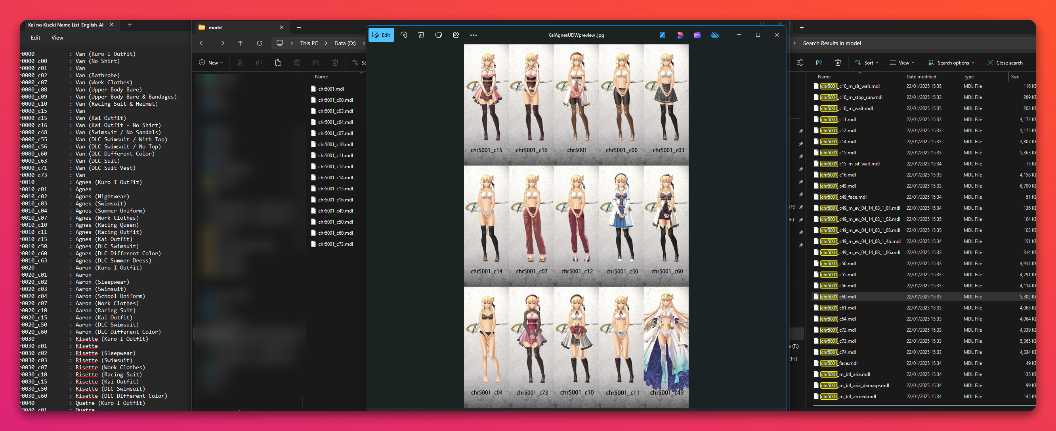The image size is (1056, 431).
Task: Add a new tab in model Explorer
Action: click(x=299, y=27)
